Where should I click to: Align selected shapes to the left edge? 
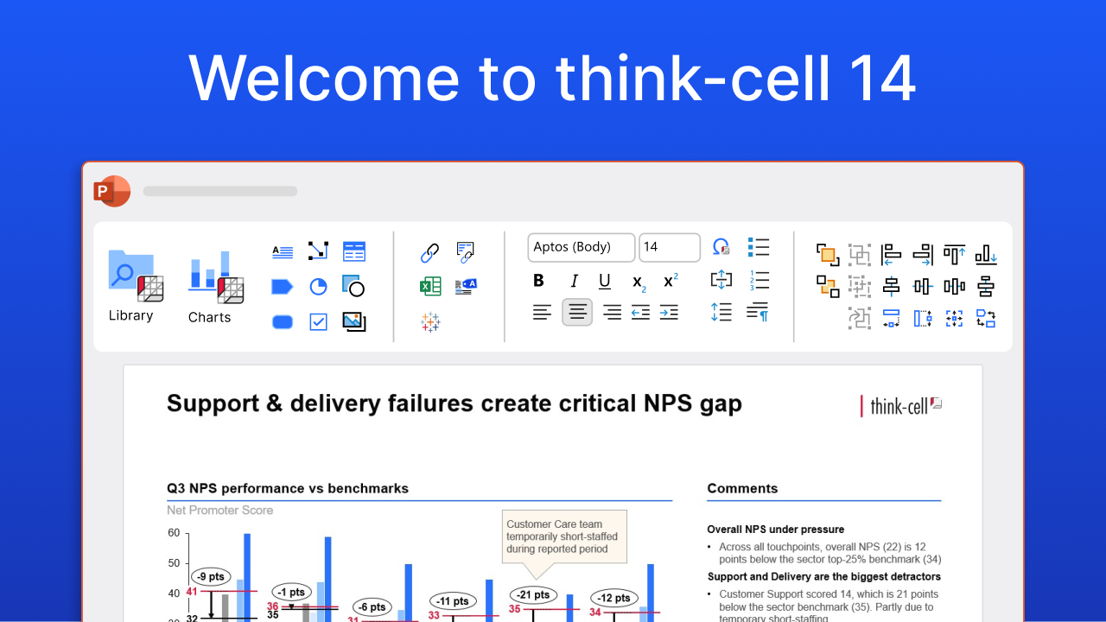click(x=891, y=254)
